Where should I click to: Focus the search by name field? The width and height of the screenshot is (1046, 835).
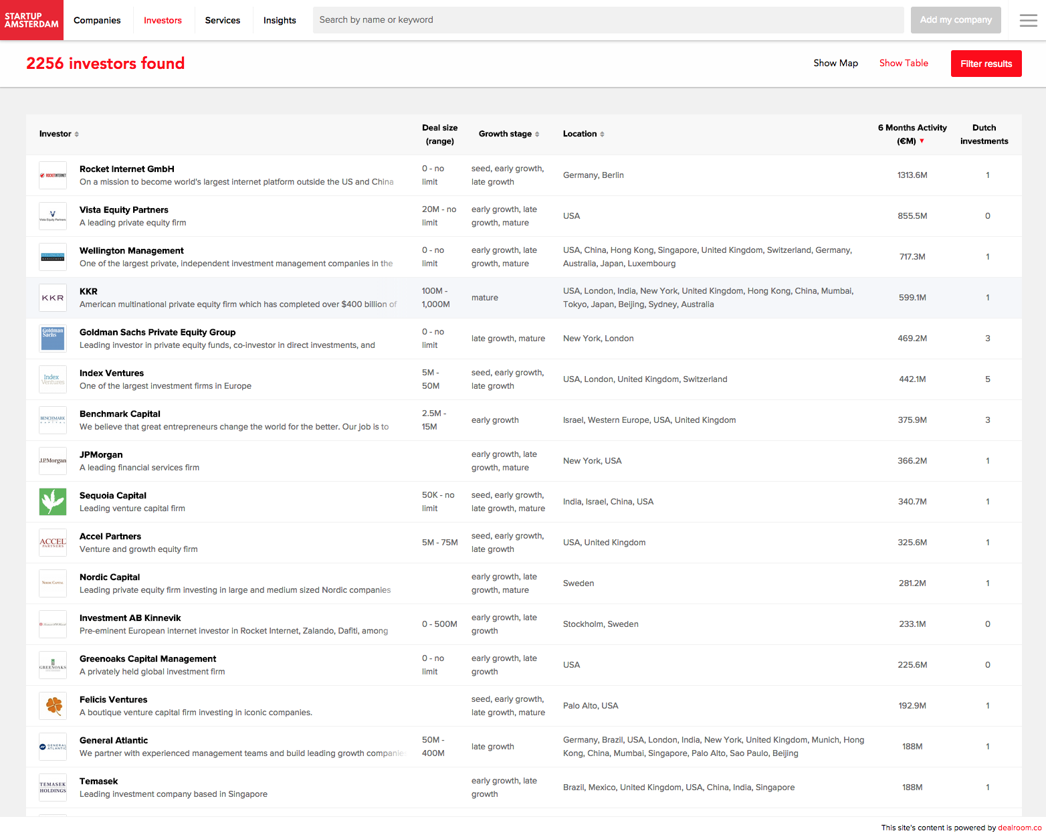click(607, 20)
